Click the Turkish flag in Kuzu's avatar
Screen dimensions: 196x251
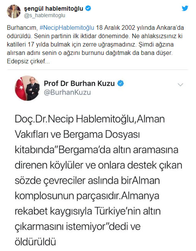point(20,88)
